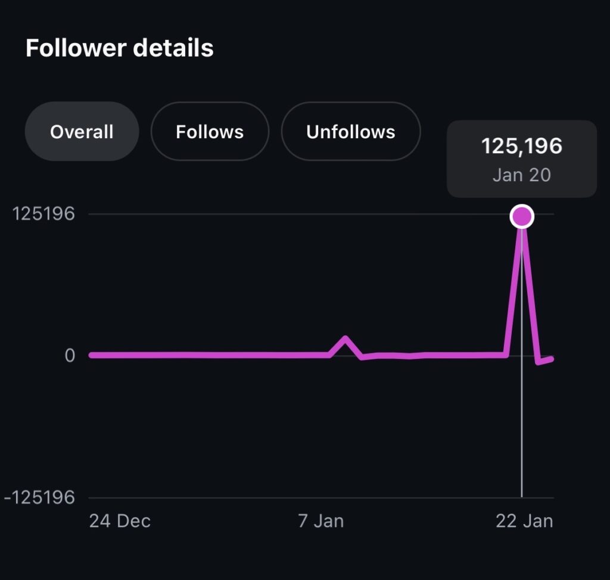610x580 pixels.
Task: Click the 22 Jan x-axis label
Action: 524,521
